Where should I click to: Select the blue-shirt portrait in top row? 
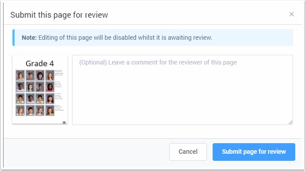point(40,75)
